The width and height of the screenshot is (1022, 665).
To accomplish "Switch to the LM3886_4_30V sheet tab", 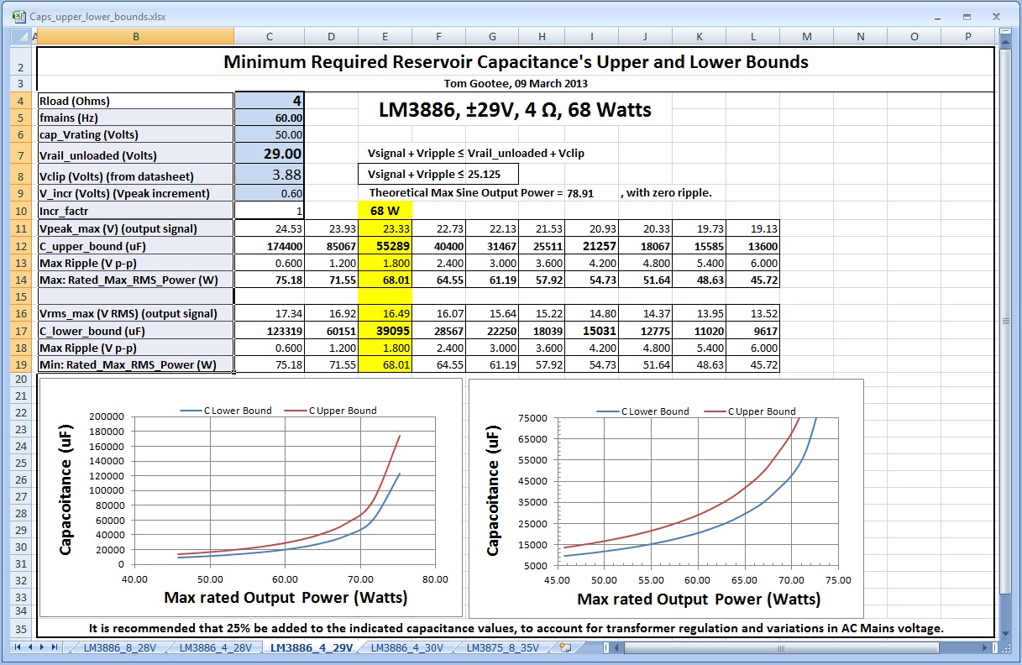I will (406, 647).
